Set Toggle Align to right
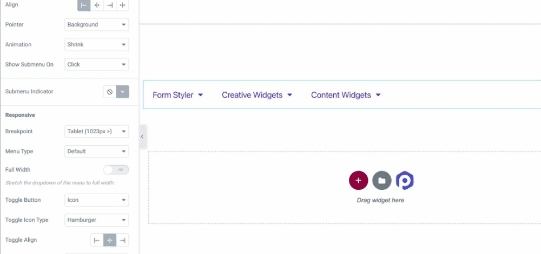 click(x=123, y=240)
